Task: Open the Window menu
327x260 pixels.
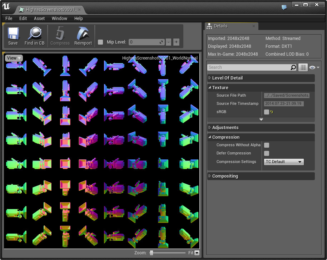Action: pos(59,19)
